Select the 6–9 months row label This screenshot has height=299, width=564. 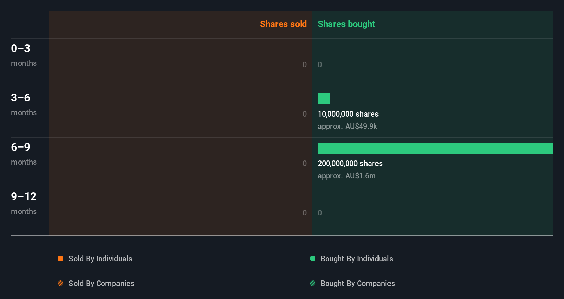(24, 154)
